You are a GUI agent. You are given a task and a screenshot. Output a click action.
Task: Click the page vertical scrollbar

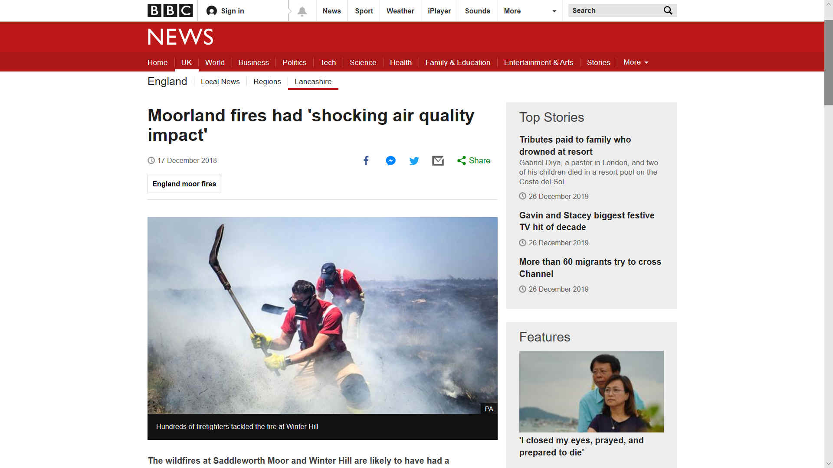[x=829, y=234]
